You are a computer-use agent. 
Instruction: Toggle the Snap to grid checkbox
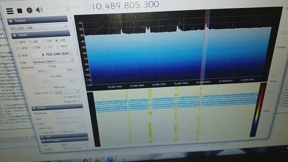point(51,92)
